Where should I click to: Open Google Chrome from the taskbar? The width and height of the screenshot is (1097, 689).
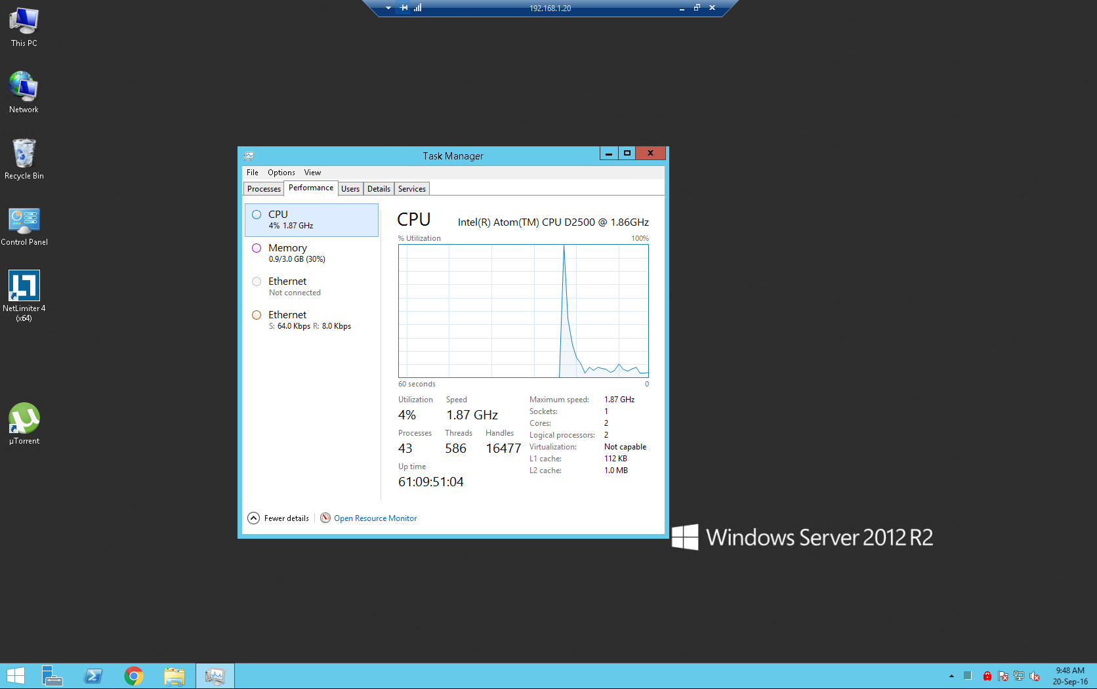tap(134, 676)
